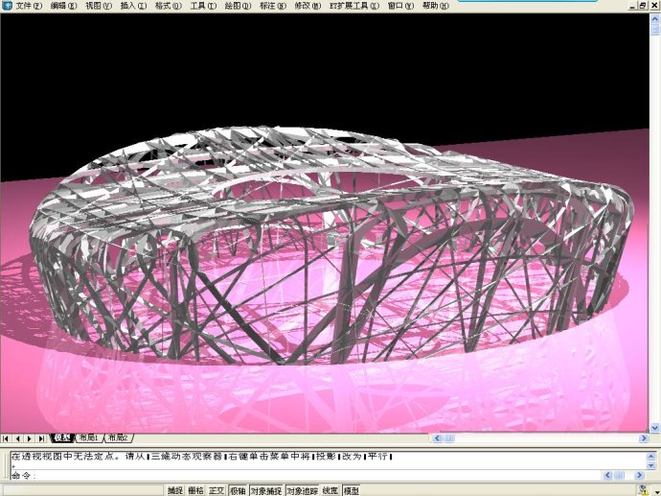The height and width of the screenshot is (496, 661).
Task: Jump to last layout tab arrow
Action: coord(40,438)
